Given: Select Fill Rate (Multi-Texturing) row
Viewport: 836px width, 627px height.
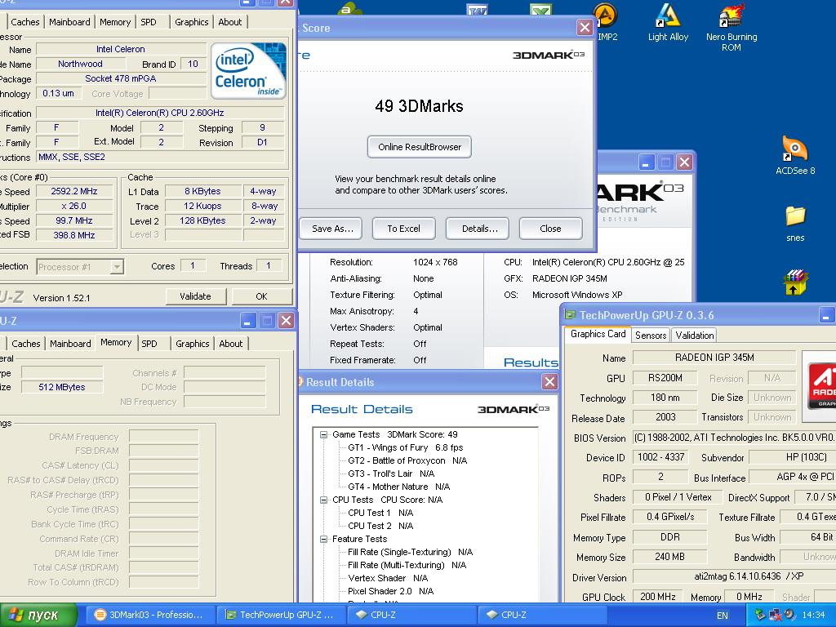Looking at the screenshot, I should coord(407,565).
